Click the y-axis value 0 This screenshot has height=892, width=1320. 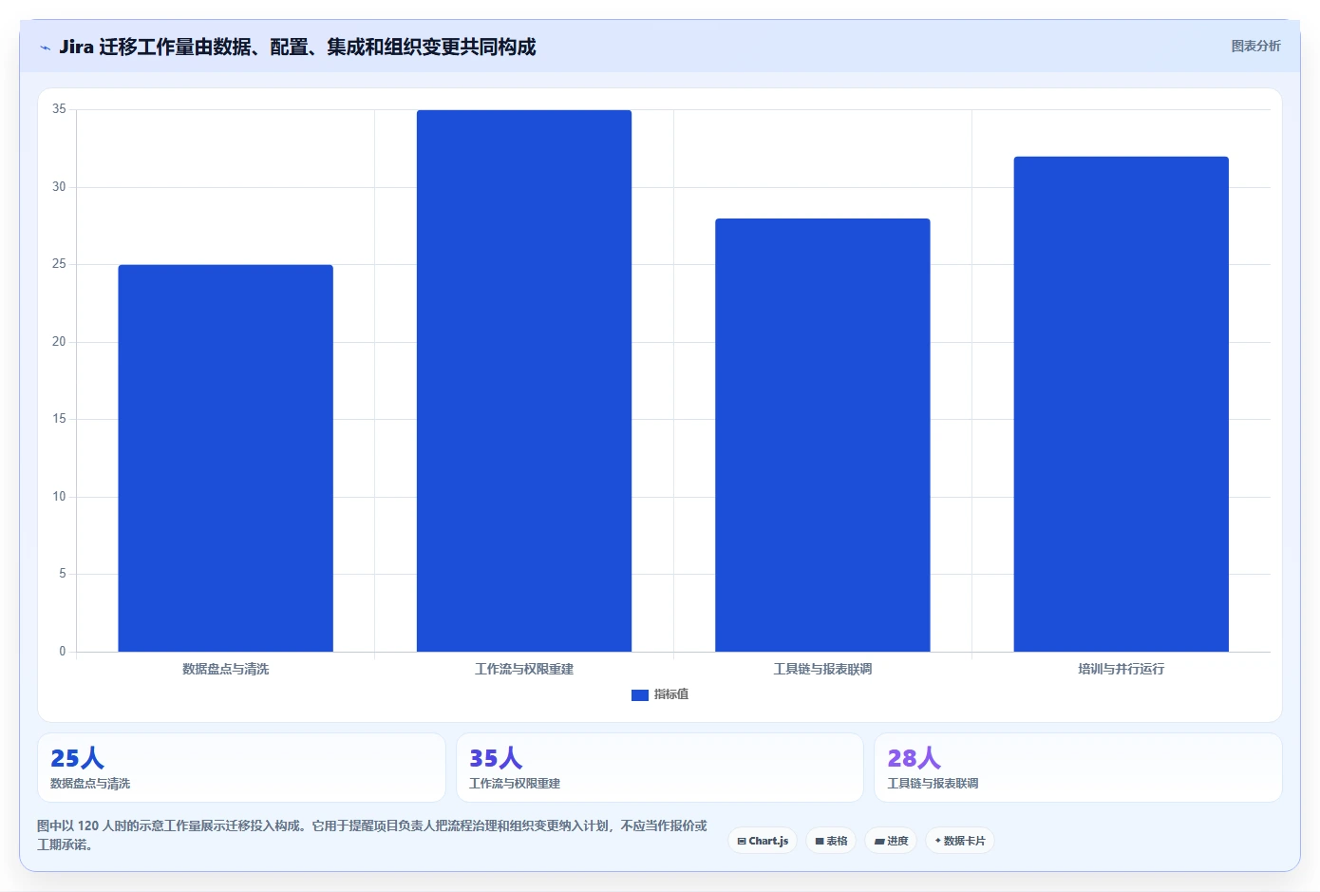tap(63, 652)
